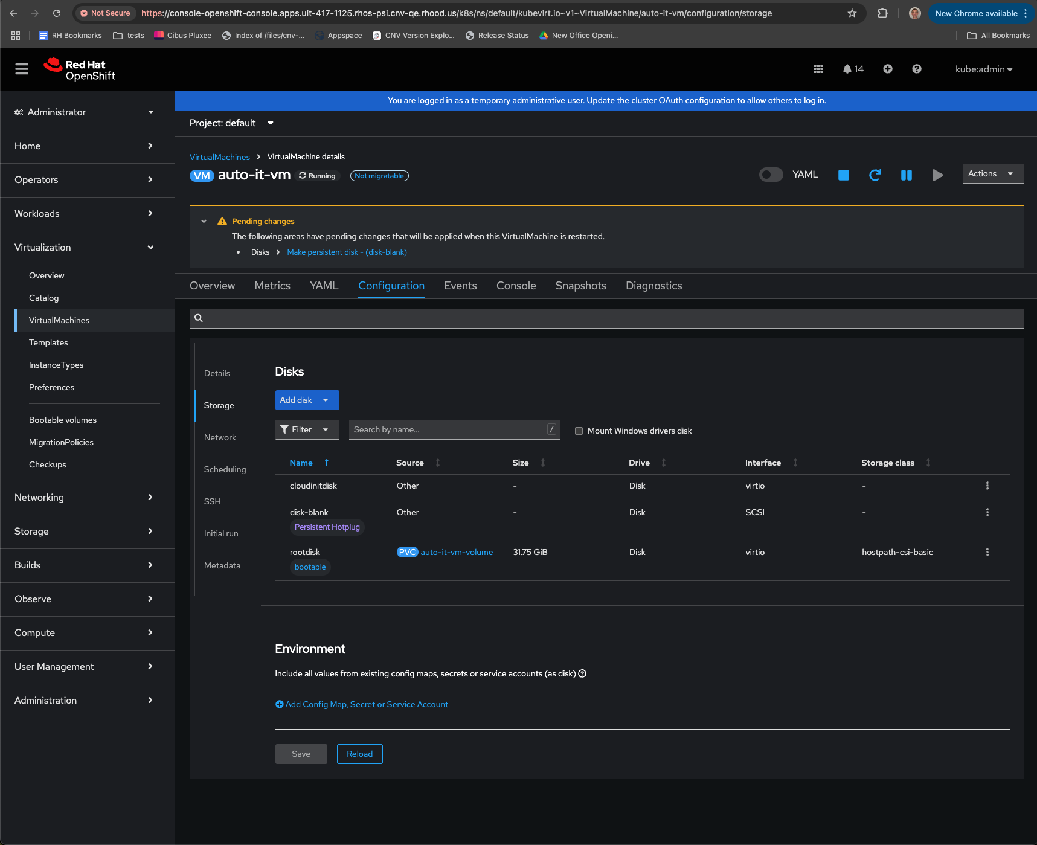
Task: Click the start VM play icon
Action: pos(937,175)
